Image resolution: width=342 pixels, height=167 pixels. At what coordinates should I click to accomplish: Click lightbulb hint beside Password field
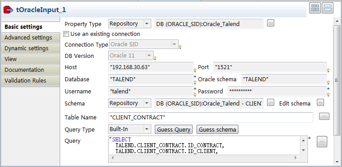pyautogui.click(x=328, y=95)
